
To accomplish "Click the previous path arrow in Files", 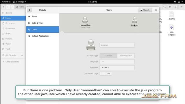I will tap(13, 7).
